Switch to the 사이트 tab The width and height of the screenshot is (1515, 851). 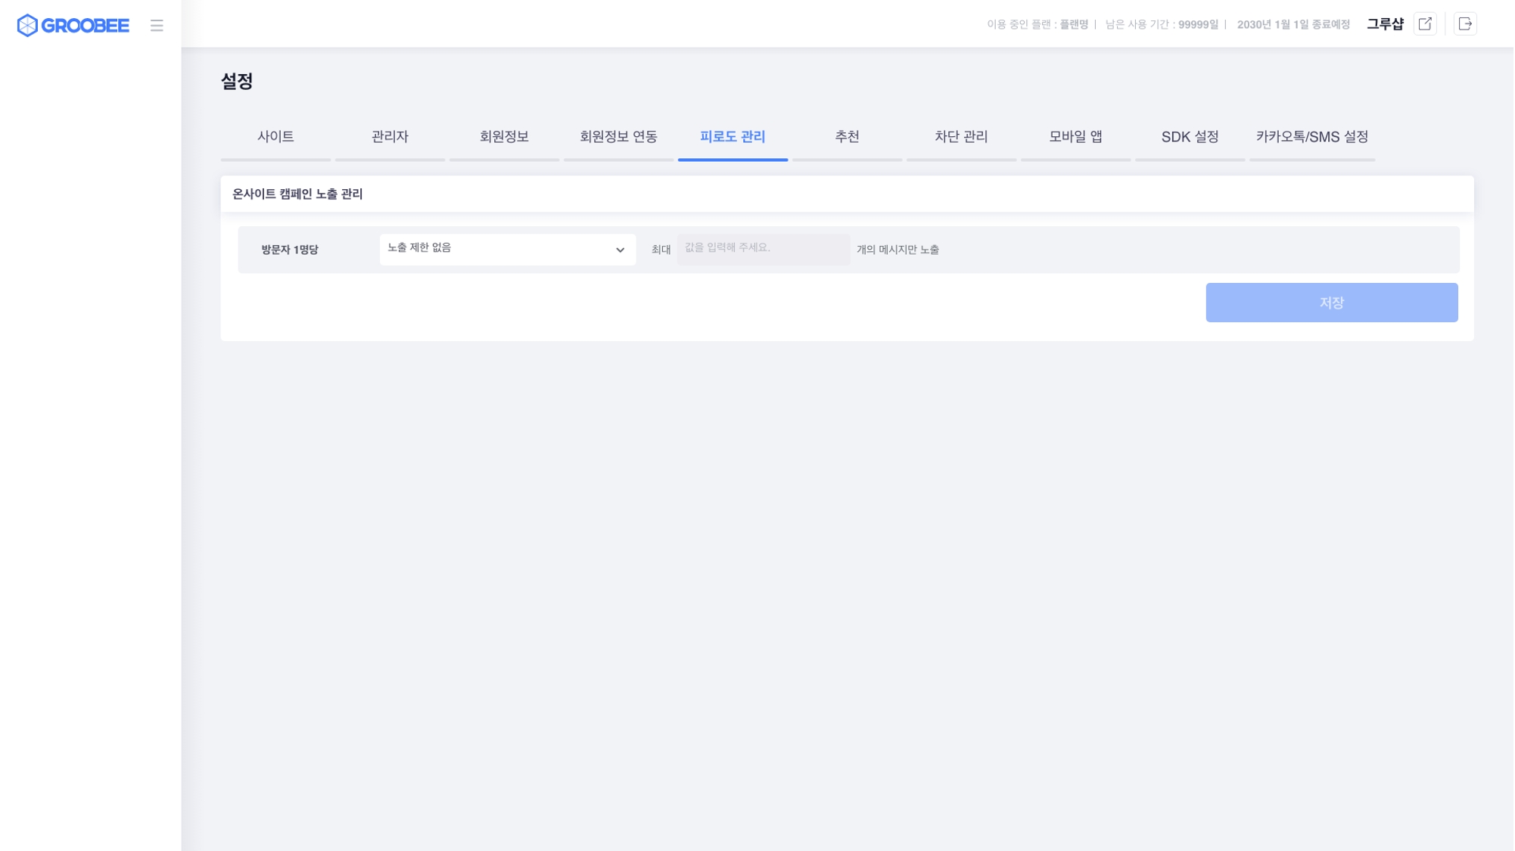click(275, 137)
